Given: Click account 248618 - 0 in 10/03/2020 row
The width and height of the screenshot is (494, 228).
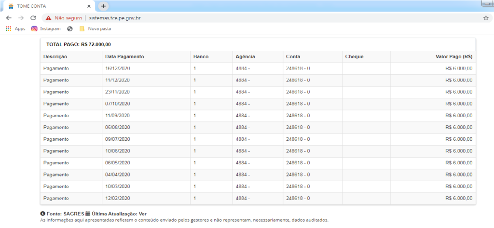Looking at the screenshot, I should point(298,187).
